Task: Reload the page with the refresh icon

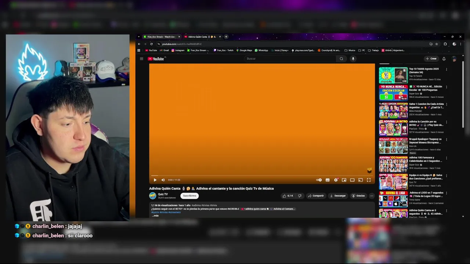Action: click(151, 44)
